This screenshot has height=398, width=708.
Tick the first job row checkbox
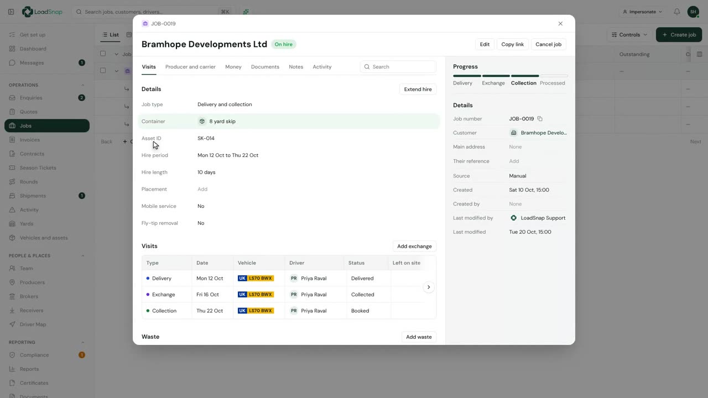point(103,70)
